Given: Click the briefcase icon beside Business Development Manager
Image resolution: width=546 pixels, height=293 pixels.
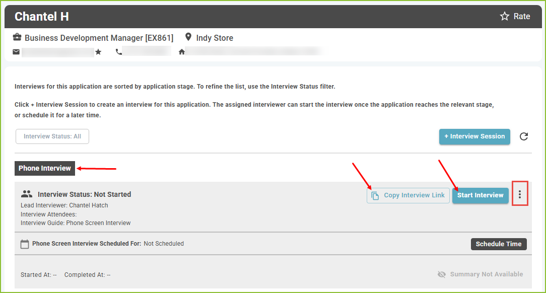Looking at the screenshot, I should pos(17,37).
